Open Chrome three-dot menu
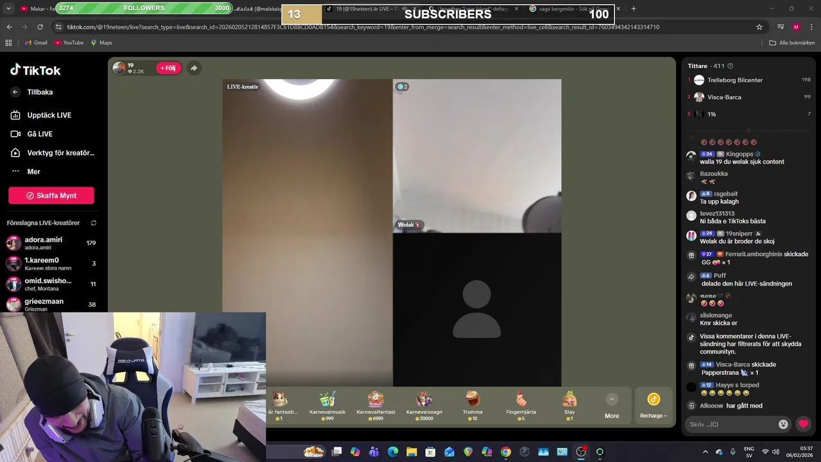The height and width of the screenshot is (462, 821). click(811, 27)
